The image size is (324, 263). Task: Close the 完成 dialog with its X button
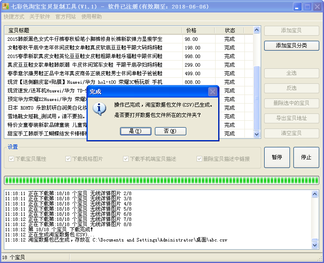pyautogui.click(x=213, y=92)
